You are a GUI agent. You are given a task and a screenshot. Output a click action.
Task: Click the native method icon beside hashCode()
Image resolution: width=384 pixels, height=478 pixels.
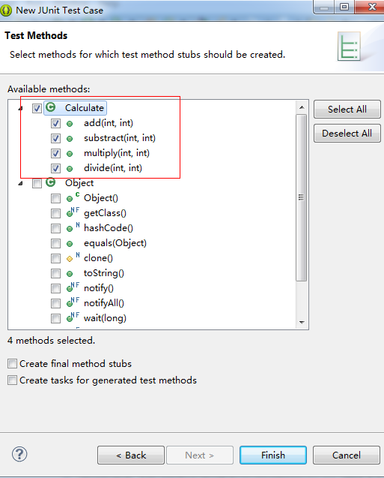(73, 227)
